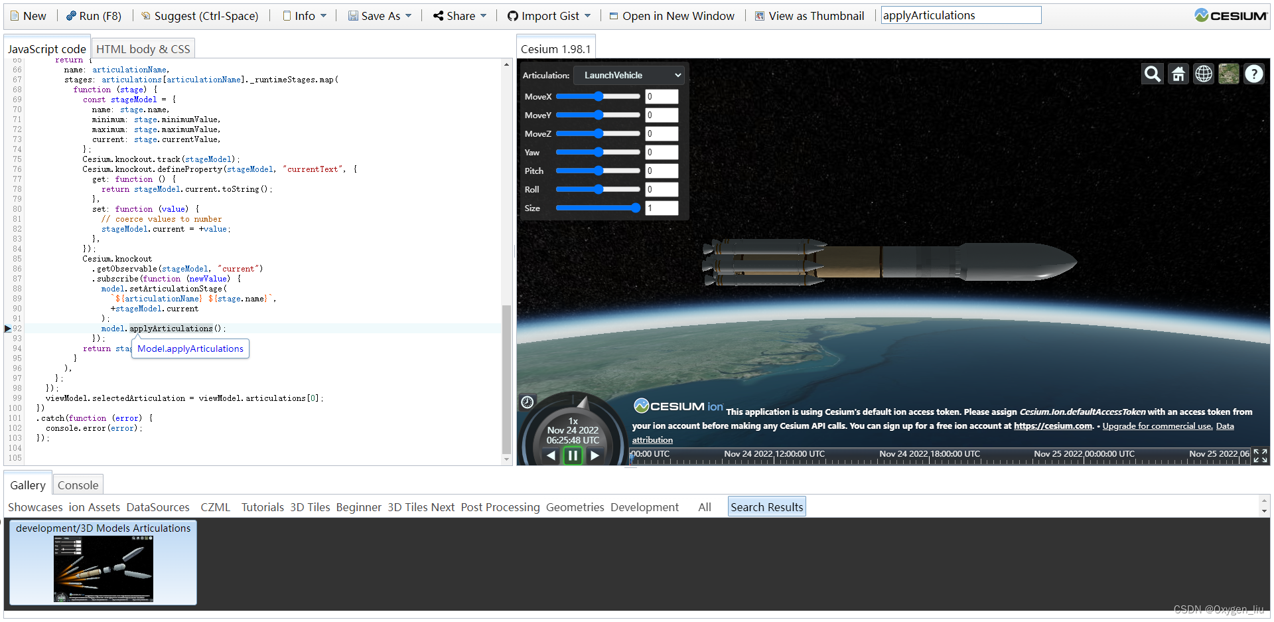Open the 3D Models Articulations thumbnail

104,562
